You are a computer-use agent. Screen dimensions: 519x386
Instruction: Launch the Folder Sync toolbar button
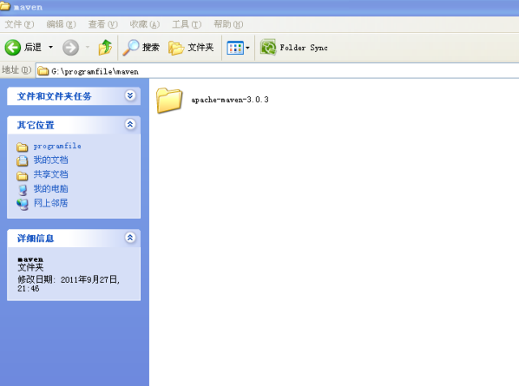click(294, 48)
